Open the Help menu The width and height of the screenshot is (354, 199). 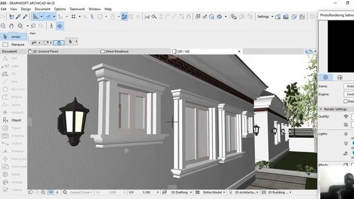[108, 9]
